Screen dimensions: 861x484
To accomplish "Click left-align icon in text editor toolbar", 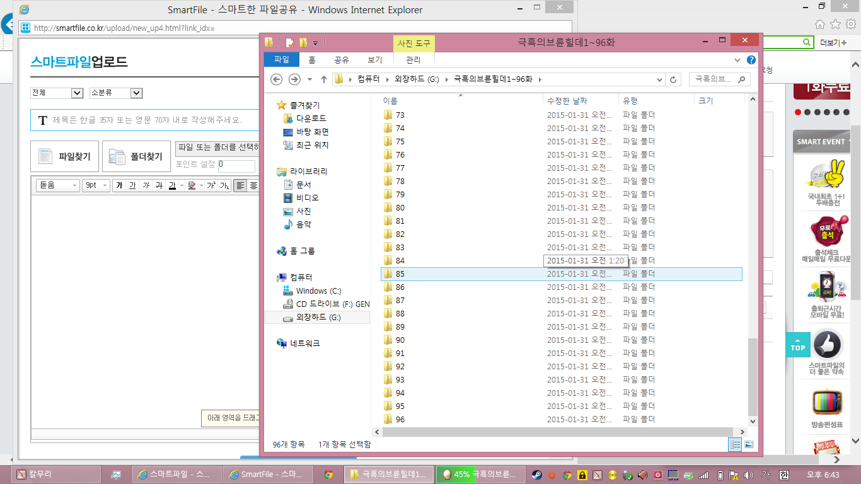I will (x=240, y=185).
